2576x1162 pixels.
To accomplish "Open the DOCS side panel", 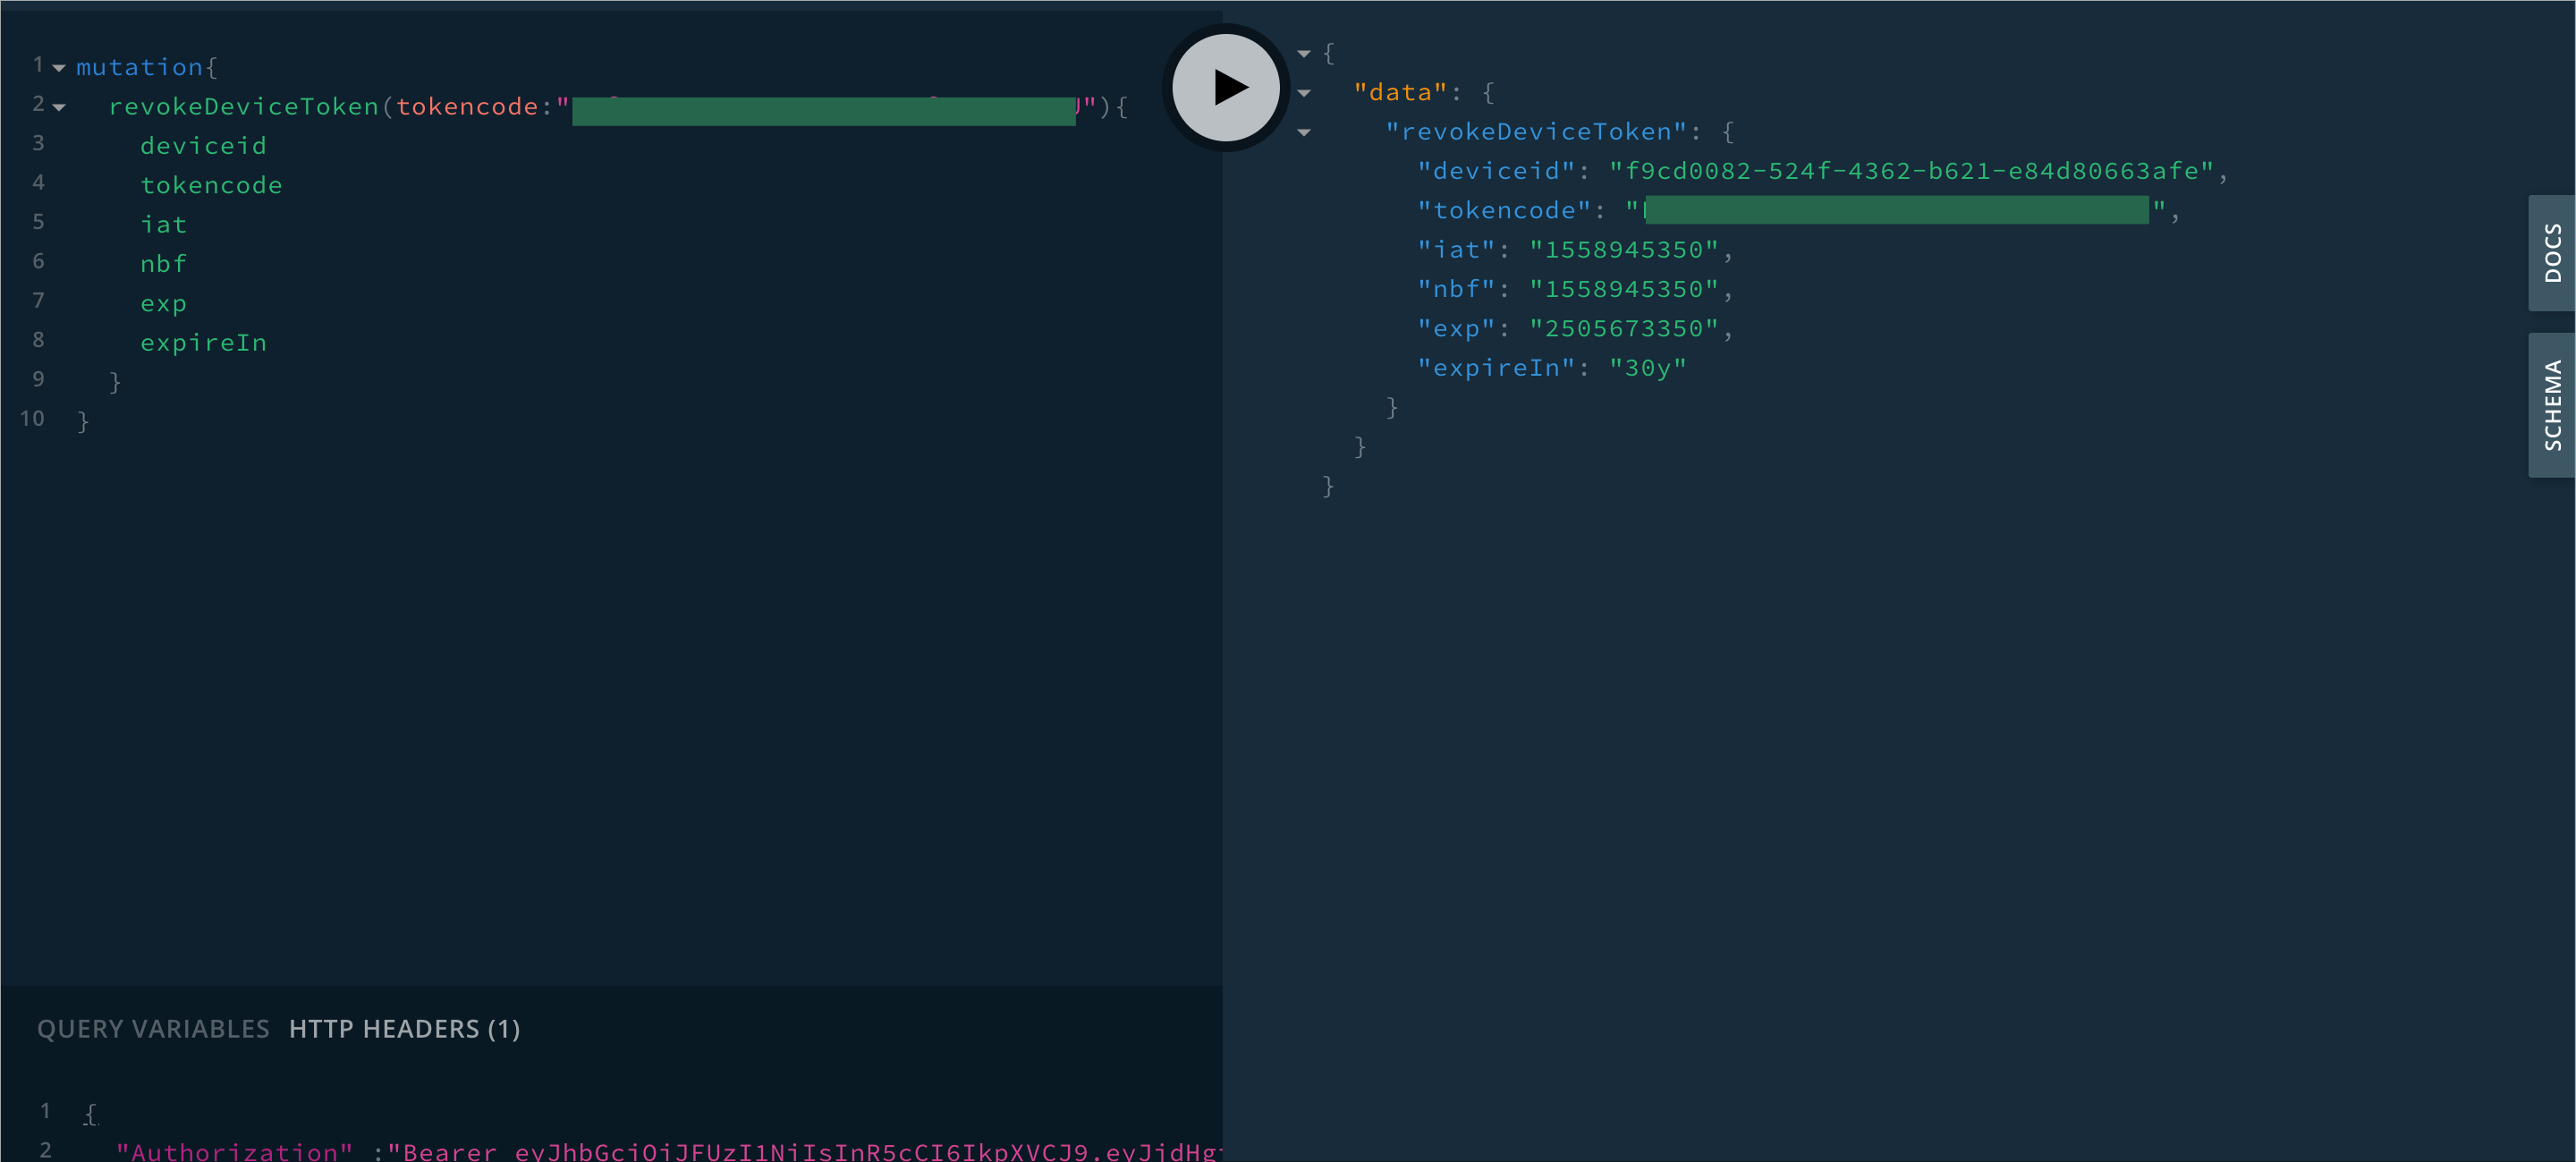I will [x=2552, y=253].
